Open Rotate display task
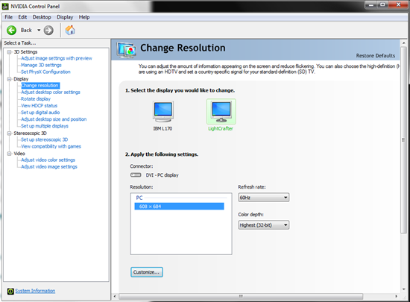The width and height of the screenshot is (410, 302). point(36,99)
